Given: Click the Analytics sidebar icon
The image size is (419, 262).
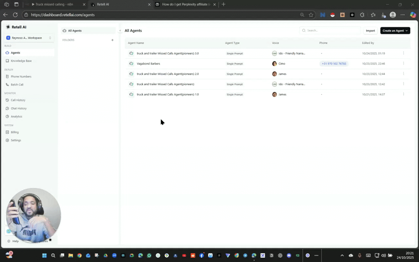Looking at the screenshot, I should pyautogui.click(x=7, y=117).
